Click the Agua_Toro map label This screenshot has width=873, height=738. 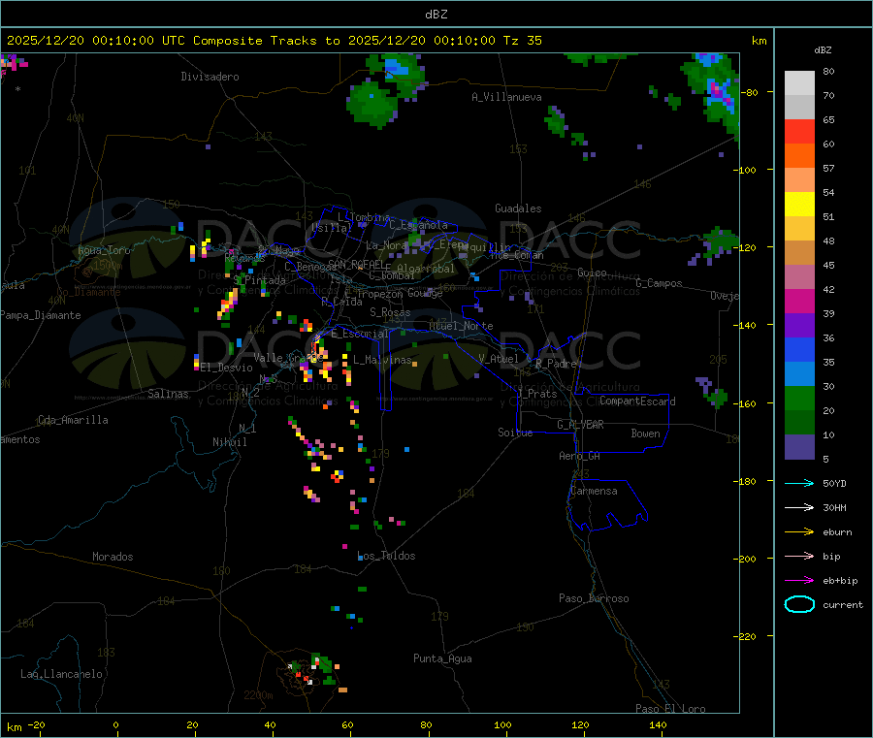click(x=104, y=250)
